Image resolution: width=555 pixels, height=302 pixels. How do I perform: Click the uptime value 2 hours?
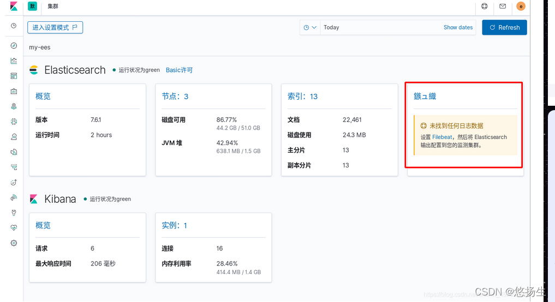(101, 135)
